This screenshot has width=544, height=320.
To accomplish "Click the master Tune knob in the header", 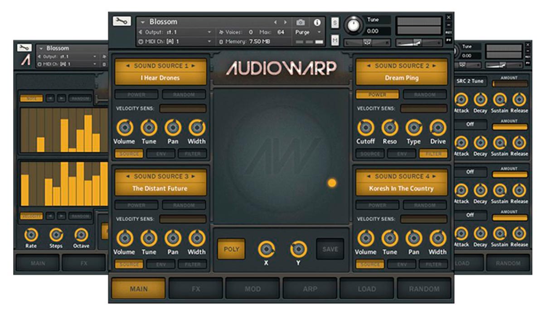I will tap(354, 25).
